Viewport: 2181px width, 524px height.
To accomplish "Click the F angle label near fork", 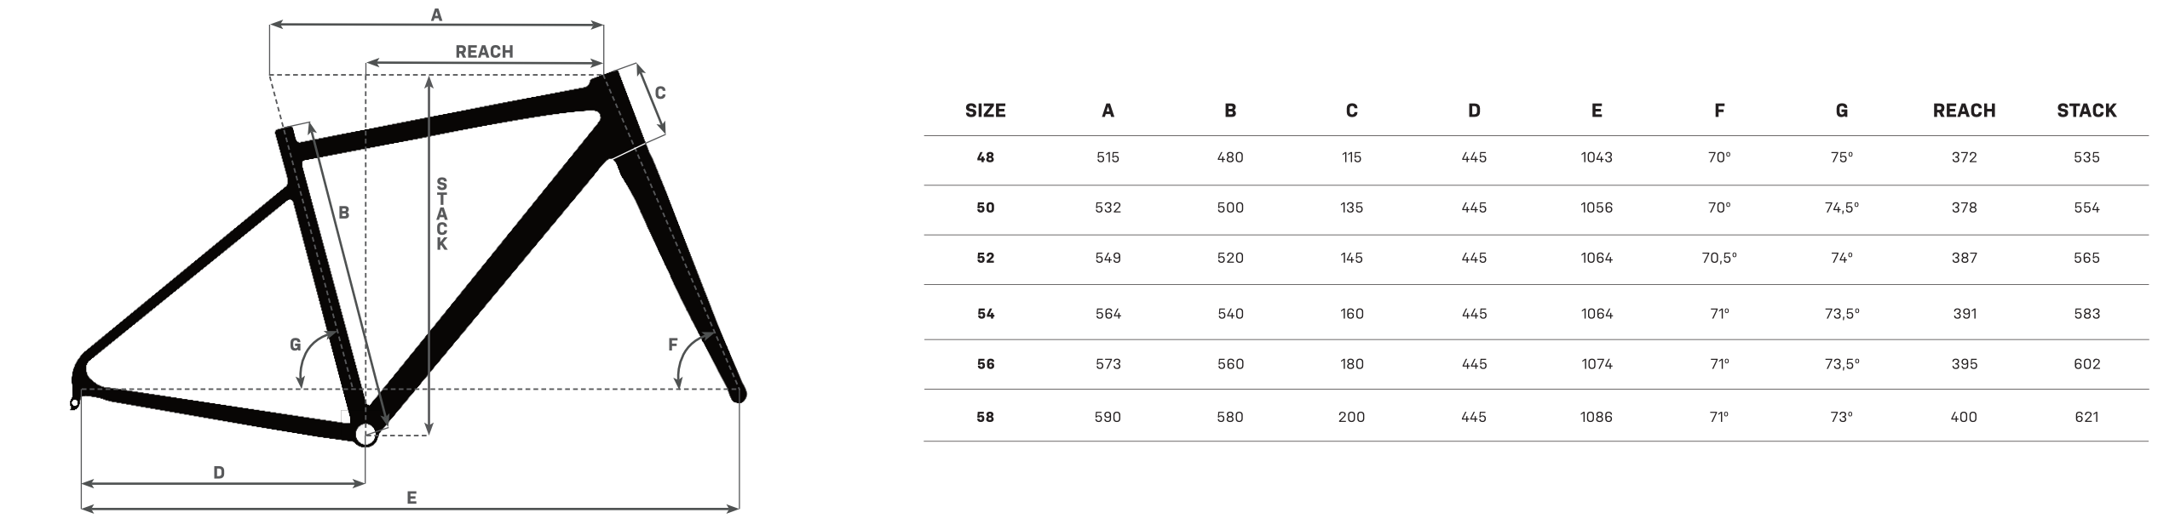I will [672, 345].
